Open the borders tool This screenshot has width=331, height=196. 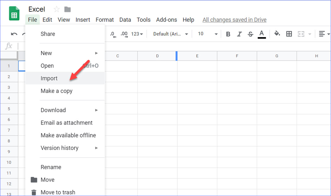(x=289, y=34)
